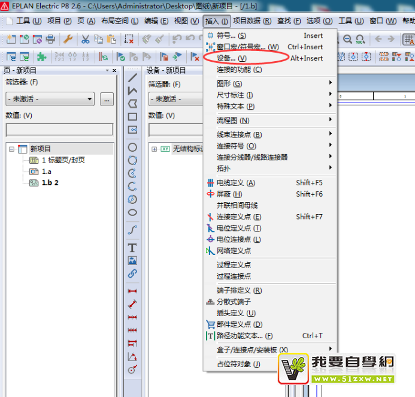This screenshot has width=415, height=397.
Task: Select the spline curve tool
Action: click(x=132, y=230)
